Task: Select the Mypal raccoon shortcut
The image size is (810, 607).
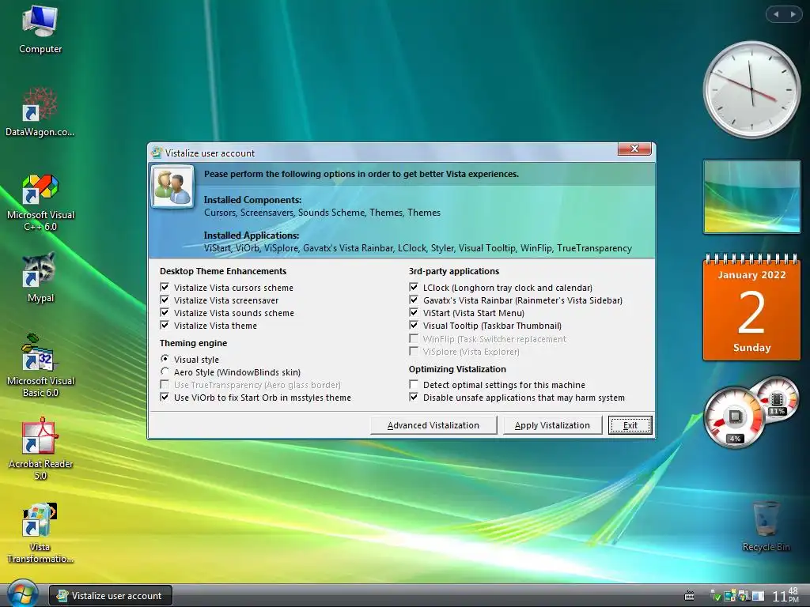Action: coord(40,277)
